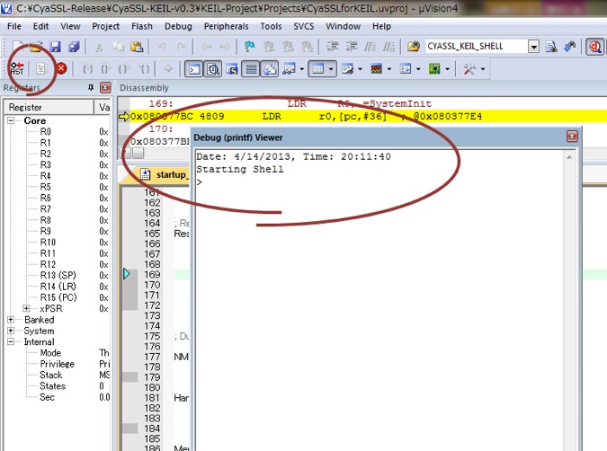This screenshot has width=607, height=451.
Task: Click the Save file icon
Action: [56, 47]
